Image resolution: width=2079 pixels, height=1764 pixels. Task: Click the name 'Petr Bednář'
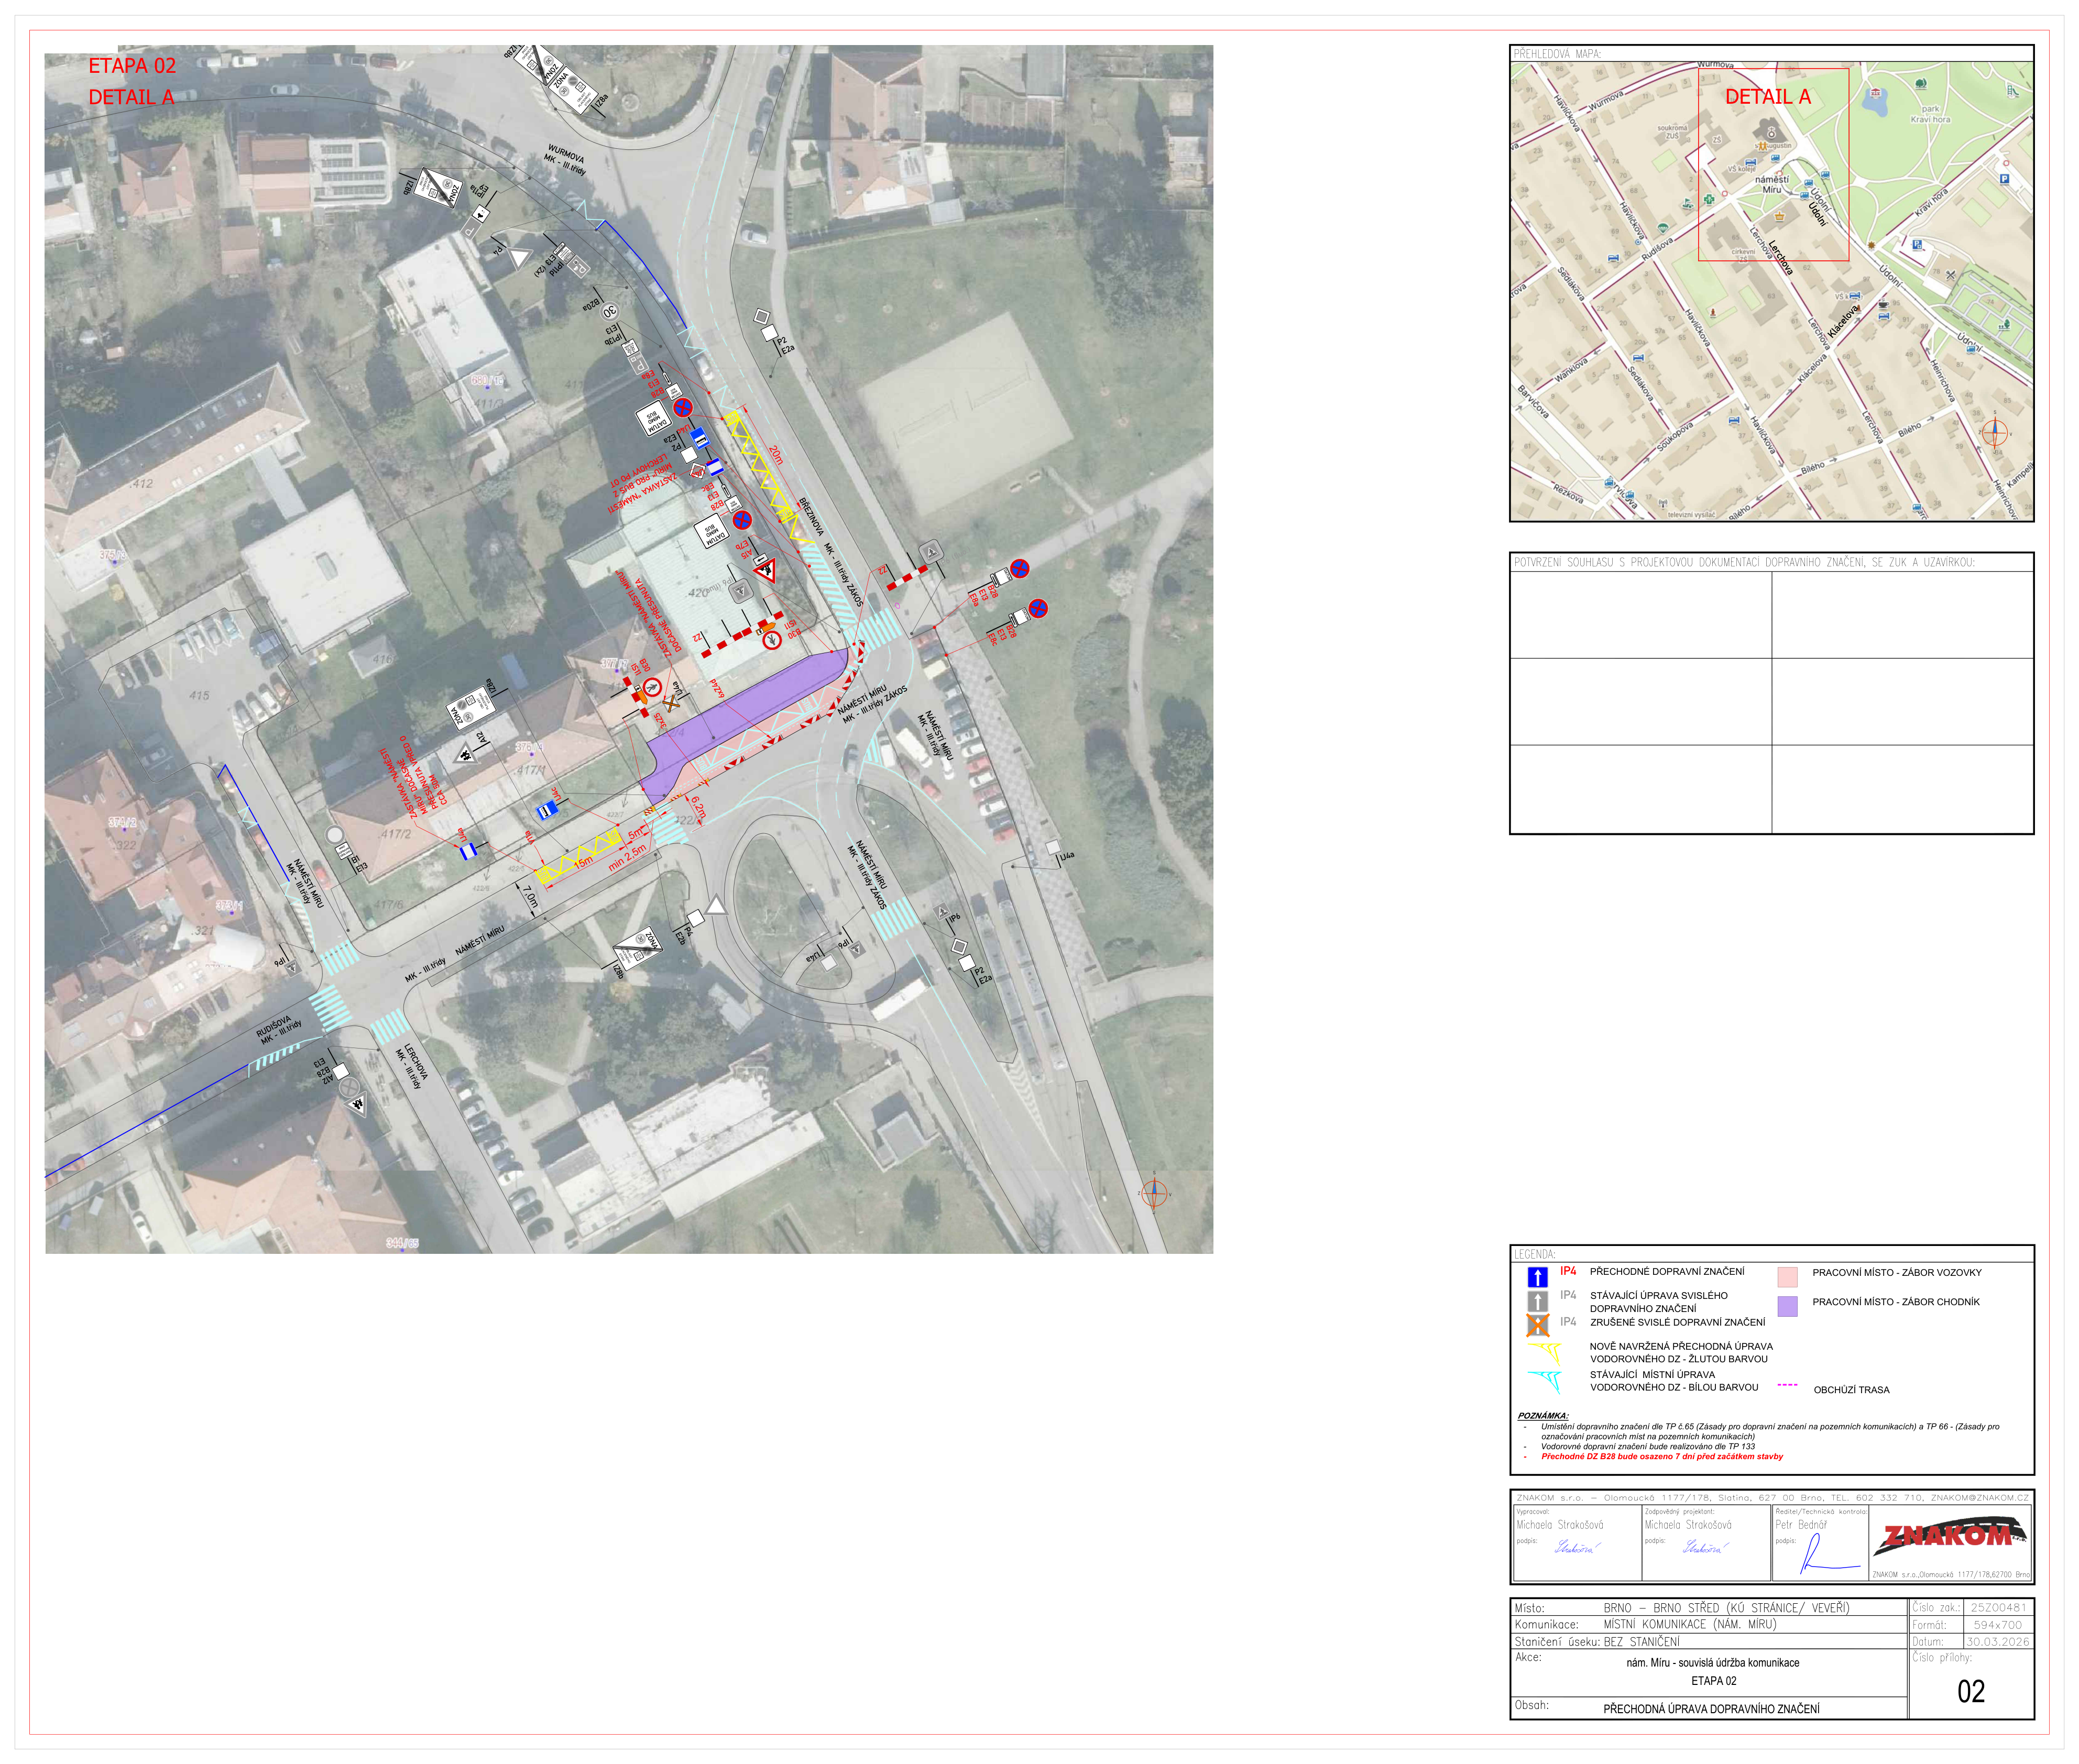[x=1801, y=1525]
